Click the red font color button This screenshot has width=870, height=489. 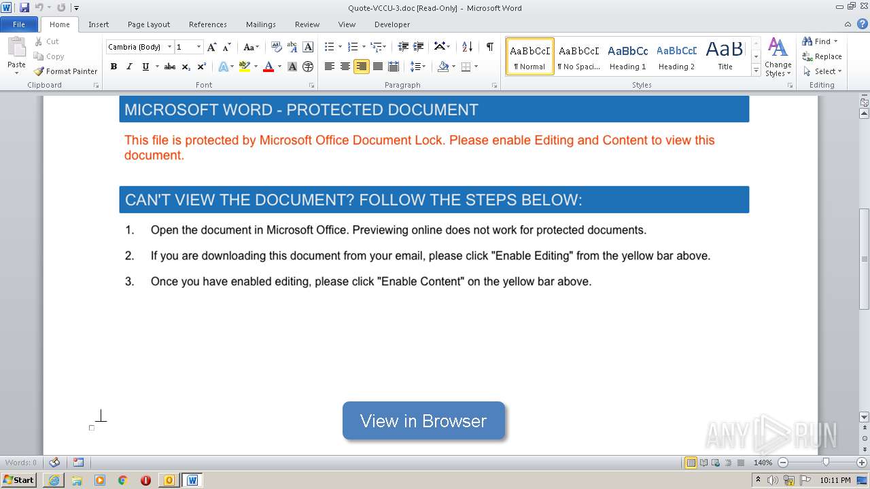[x=268, y=67]
